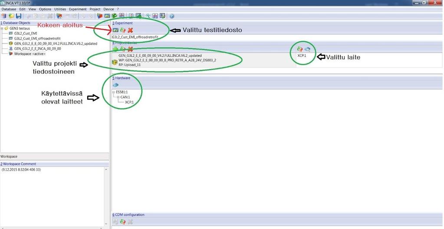Click the greyed X icon in CDM configuration panel
444x229 pixels.
pyautogui.click(x=130, y=222)
